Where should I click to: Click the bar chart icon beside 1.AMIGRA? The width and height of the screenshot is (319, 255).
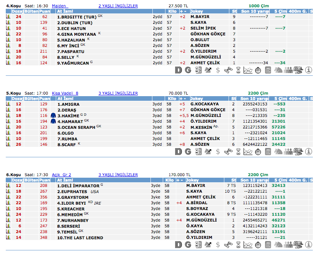click(8, 104)
